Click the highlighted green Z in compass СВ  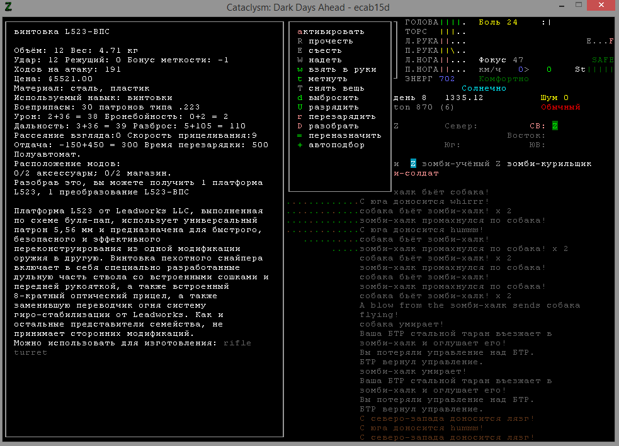(x=555, y=126)
